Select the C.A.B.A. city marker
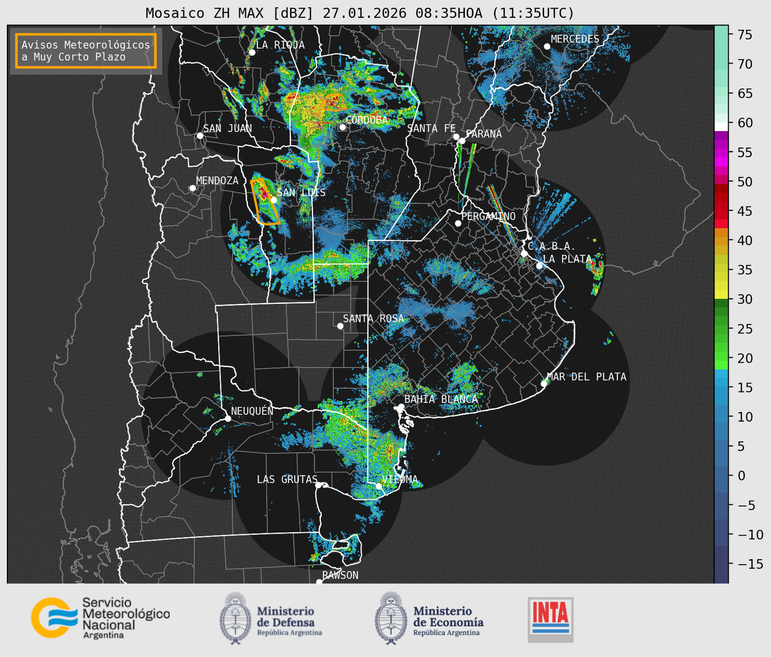The height and width of the screenshot is (657, 771). (525, 254)
